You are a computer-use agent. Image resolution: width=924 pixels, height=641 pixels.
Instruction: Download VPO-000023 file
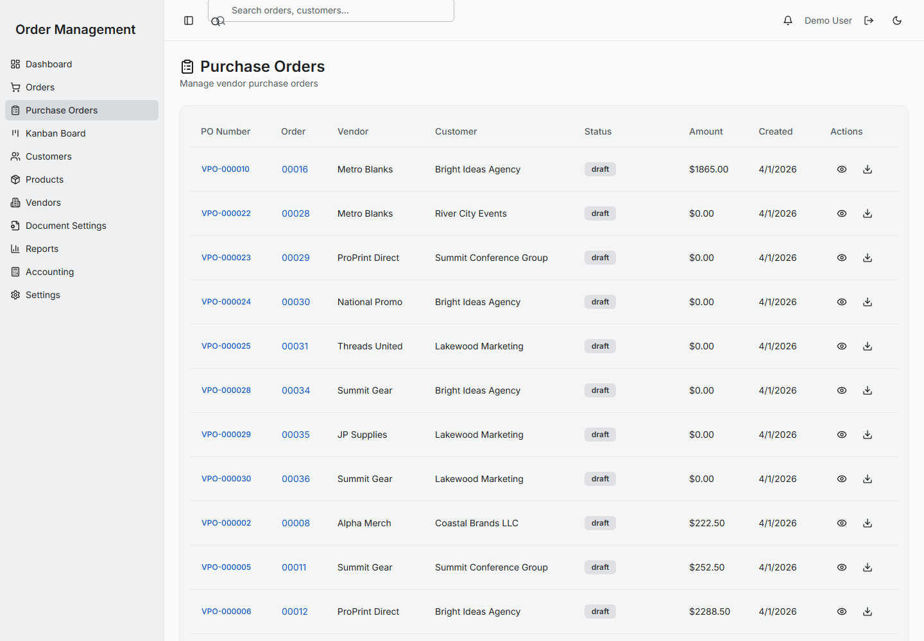coord(868,258)
